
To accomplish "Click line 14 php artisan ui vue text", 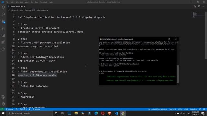I will (37, 61).
